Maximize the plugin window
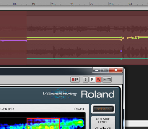 (x=105, y=70)
